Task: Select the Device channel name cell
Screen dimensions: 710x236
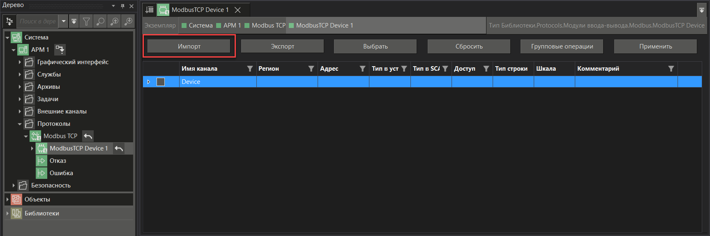Action: [x=218, y=82]
